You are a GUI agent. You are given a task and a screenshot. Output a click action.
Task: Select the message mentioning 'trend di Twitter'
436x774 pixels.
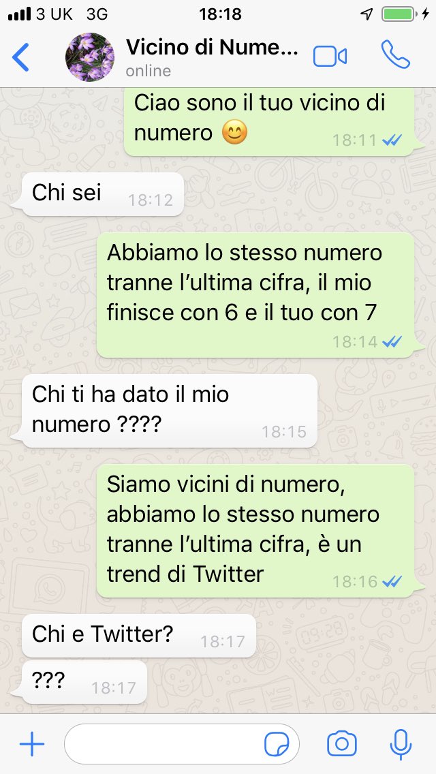tap(255, 531)
